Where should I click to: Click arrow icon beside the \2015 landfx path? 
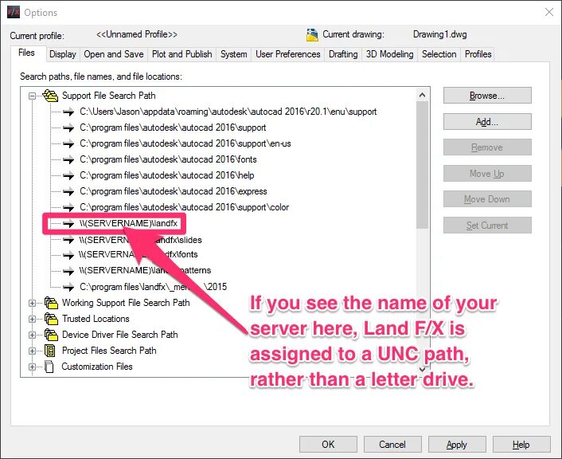(x=68, y=287)
